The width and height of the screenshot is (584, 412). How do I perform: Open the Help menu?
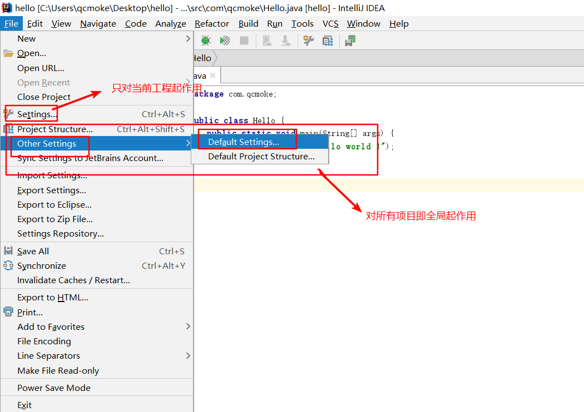click(399, 24)
